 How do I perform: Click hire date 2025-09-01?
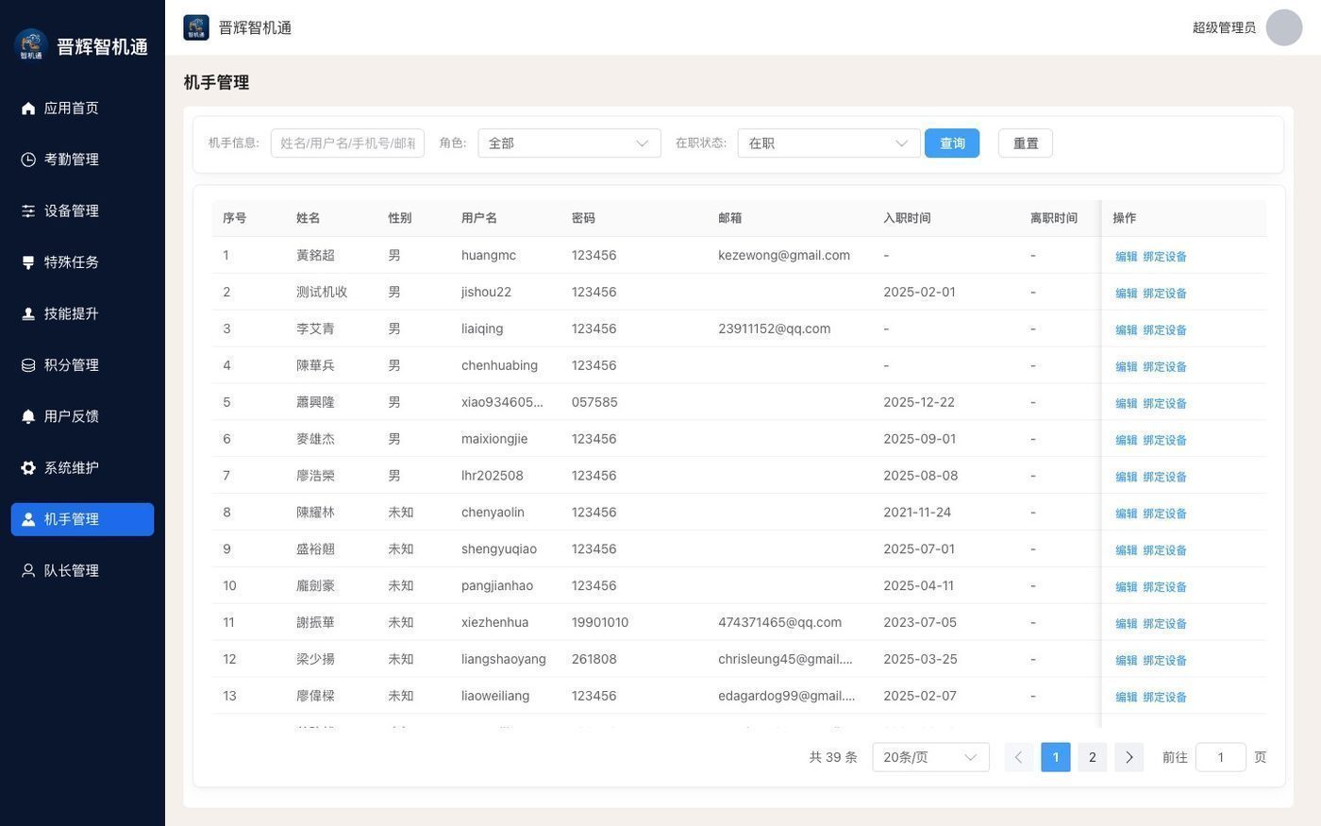920,440
